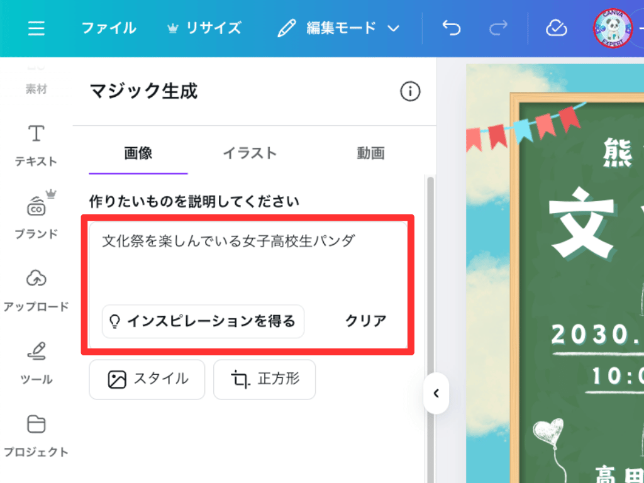Open the ファイル menu
The height and width of the screenshot is (483, 644).
point(109,28)
